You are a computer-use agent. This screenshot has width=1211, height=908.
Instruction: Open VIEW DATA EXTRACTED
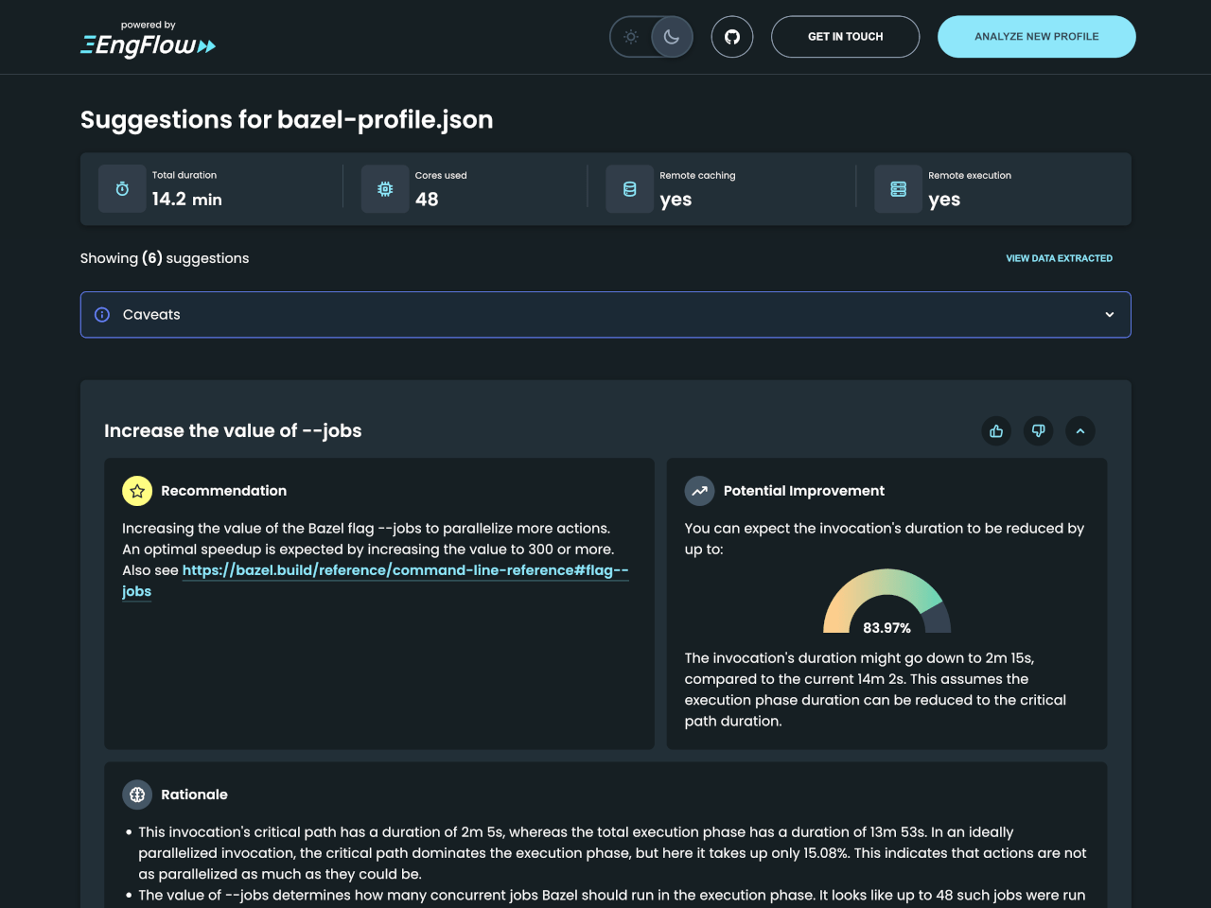click(x=1059, y=257)
